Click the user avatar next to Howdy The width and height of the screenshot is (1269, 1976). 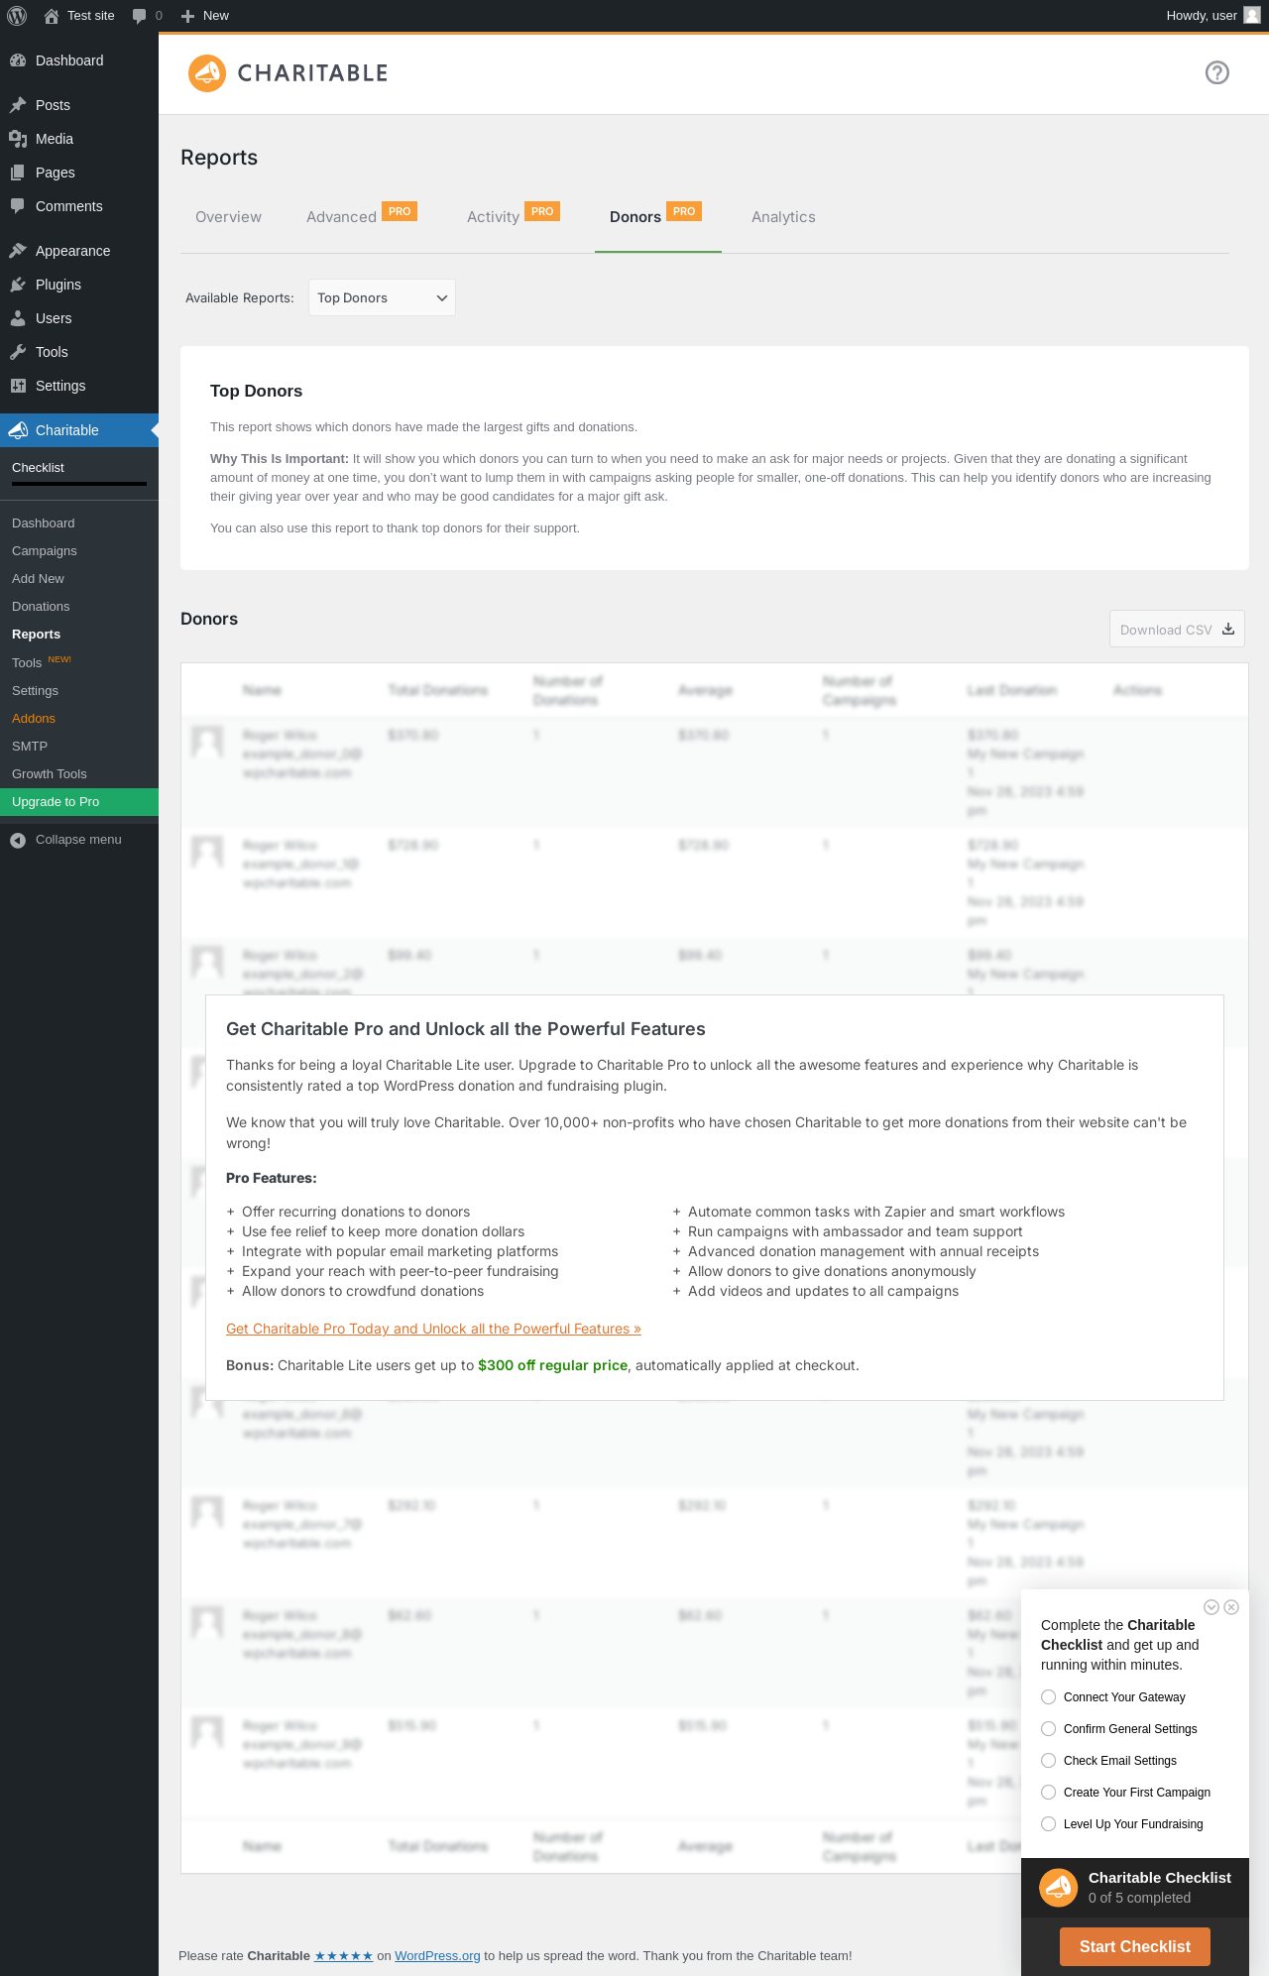(1252, 16)
